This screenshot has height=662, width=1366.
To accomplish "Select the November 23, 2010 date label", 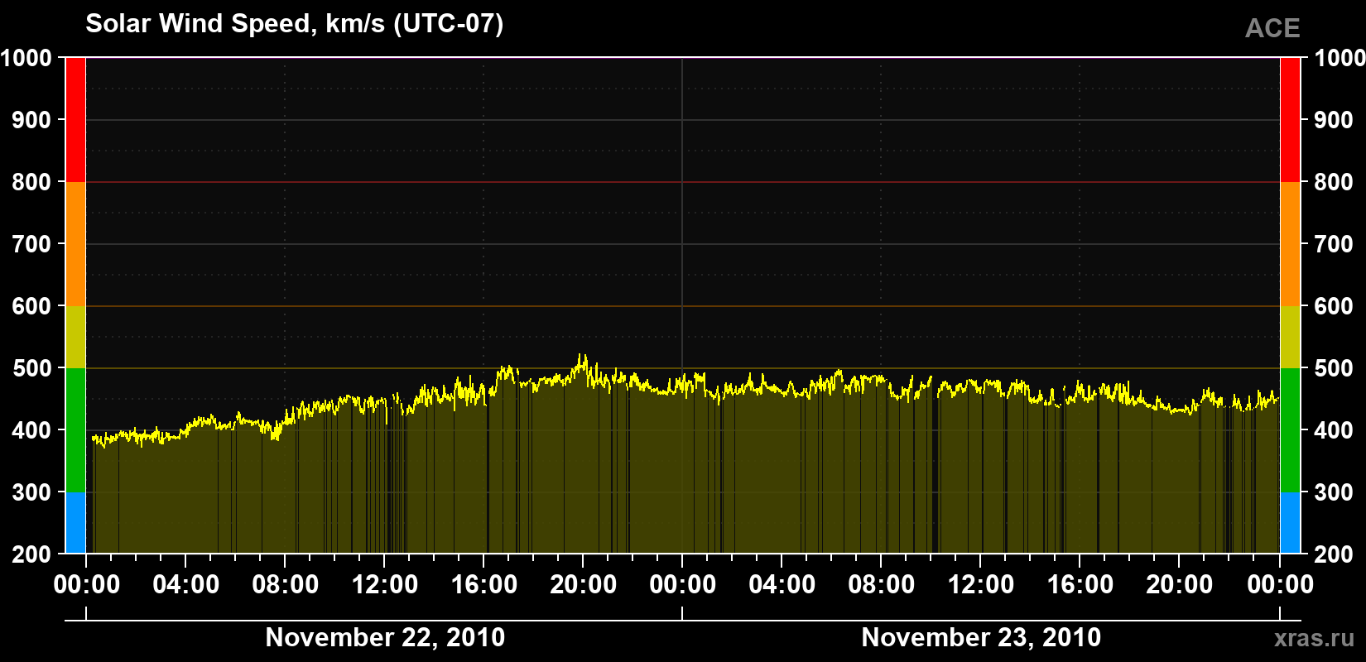I will click(981, 637).
